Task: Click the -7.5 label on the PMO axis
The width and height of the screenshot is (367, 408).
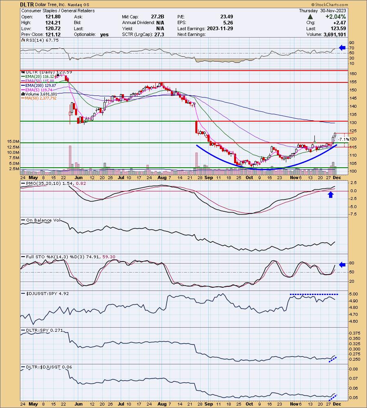Action: pos(353,215)
